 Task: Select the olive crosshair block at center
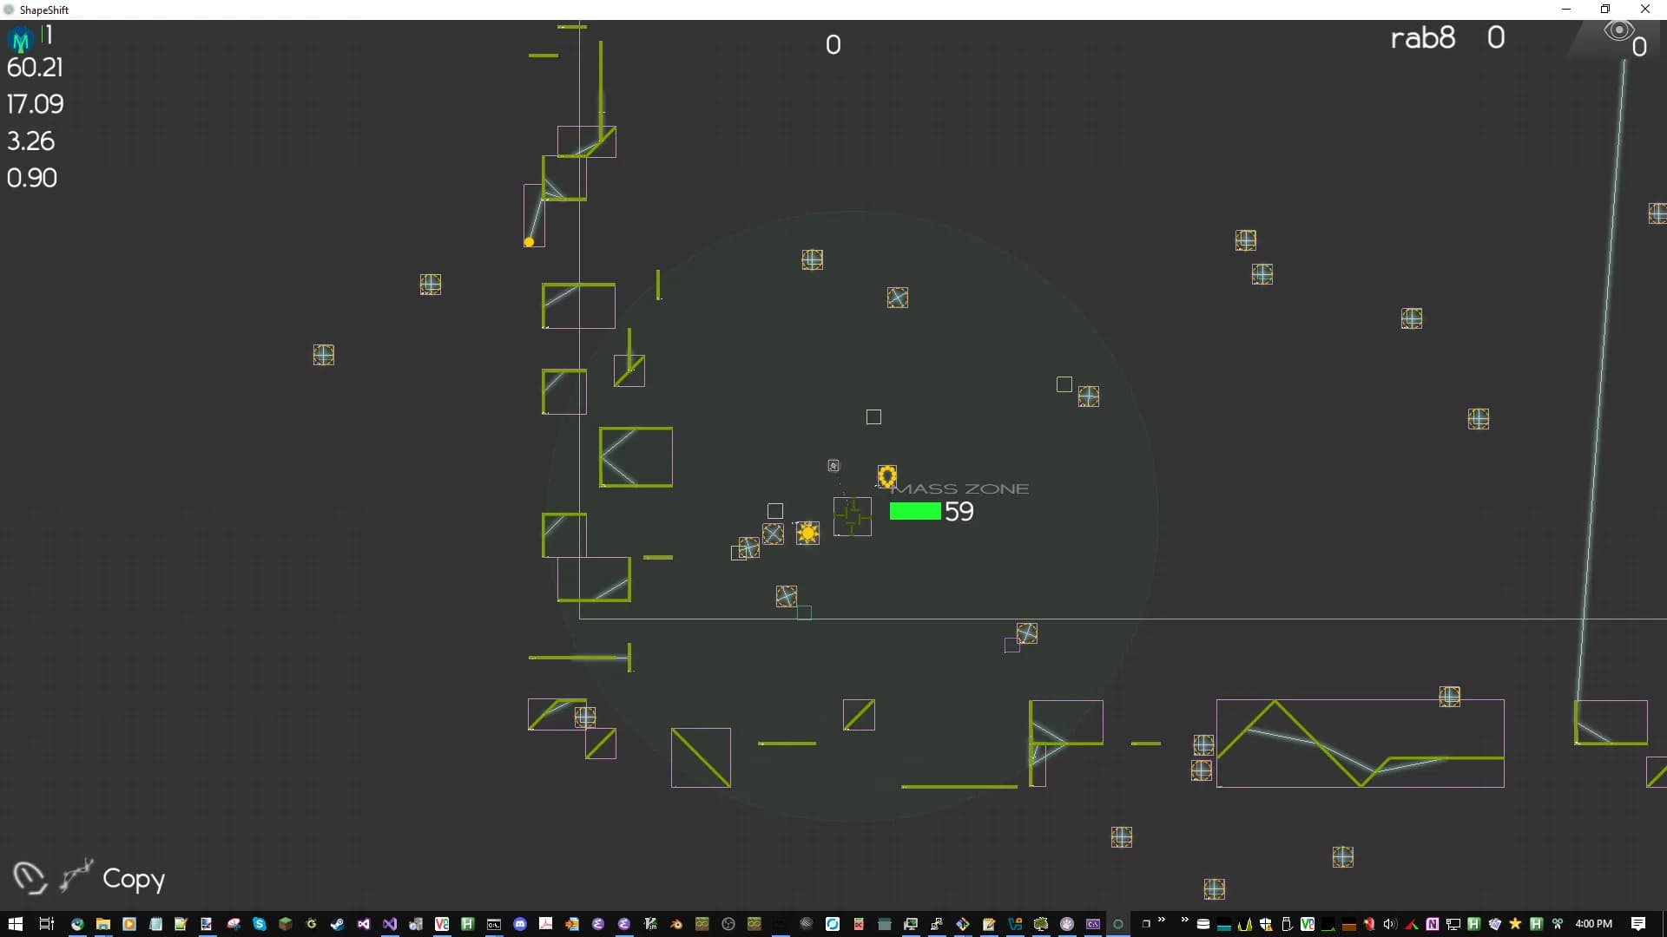coord(853,517)
